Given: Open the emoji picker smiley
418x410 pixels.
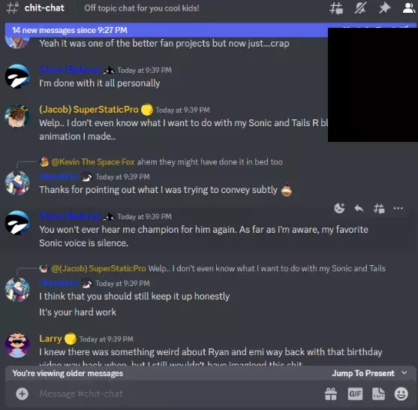Looking at the screenshot, I should click(401, 393).
